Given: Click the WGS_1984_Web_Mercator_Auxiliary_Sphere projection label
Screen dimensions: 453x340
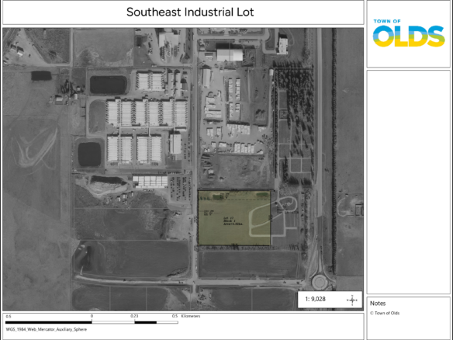Looking at the screenshot, I should click(47, 329).
